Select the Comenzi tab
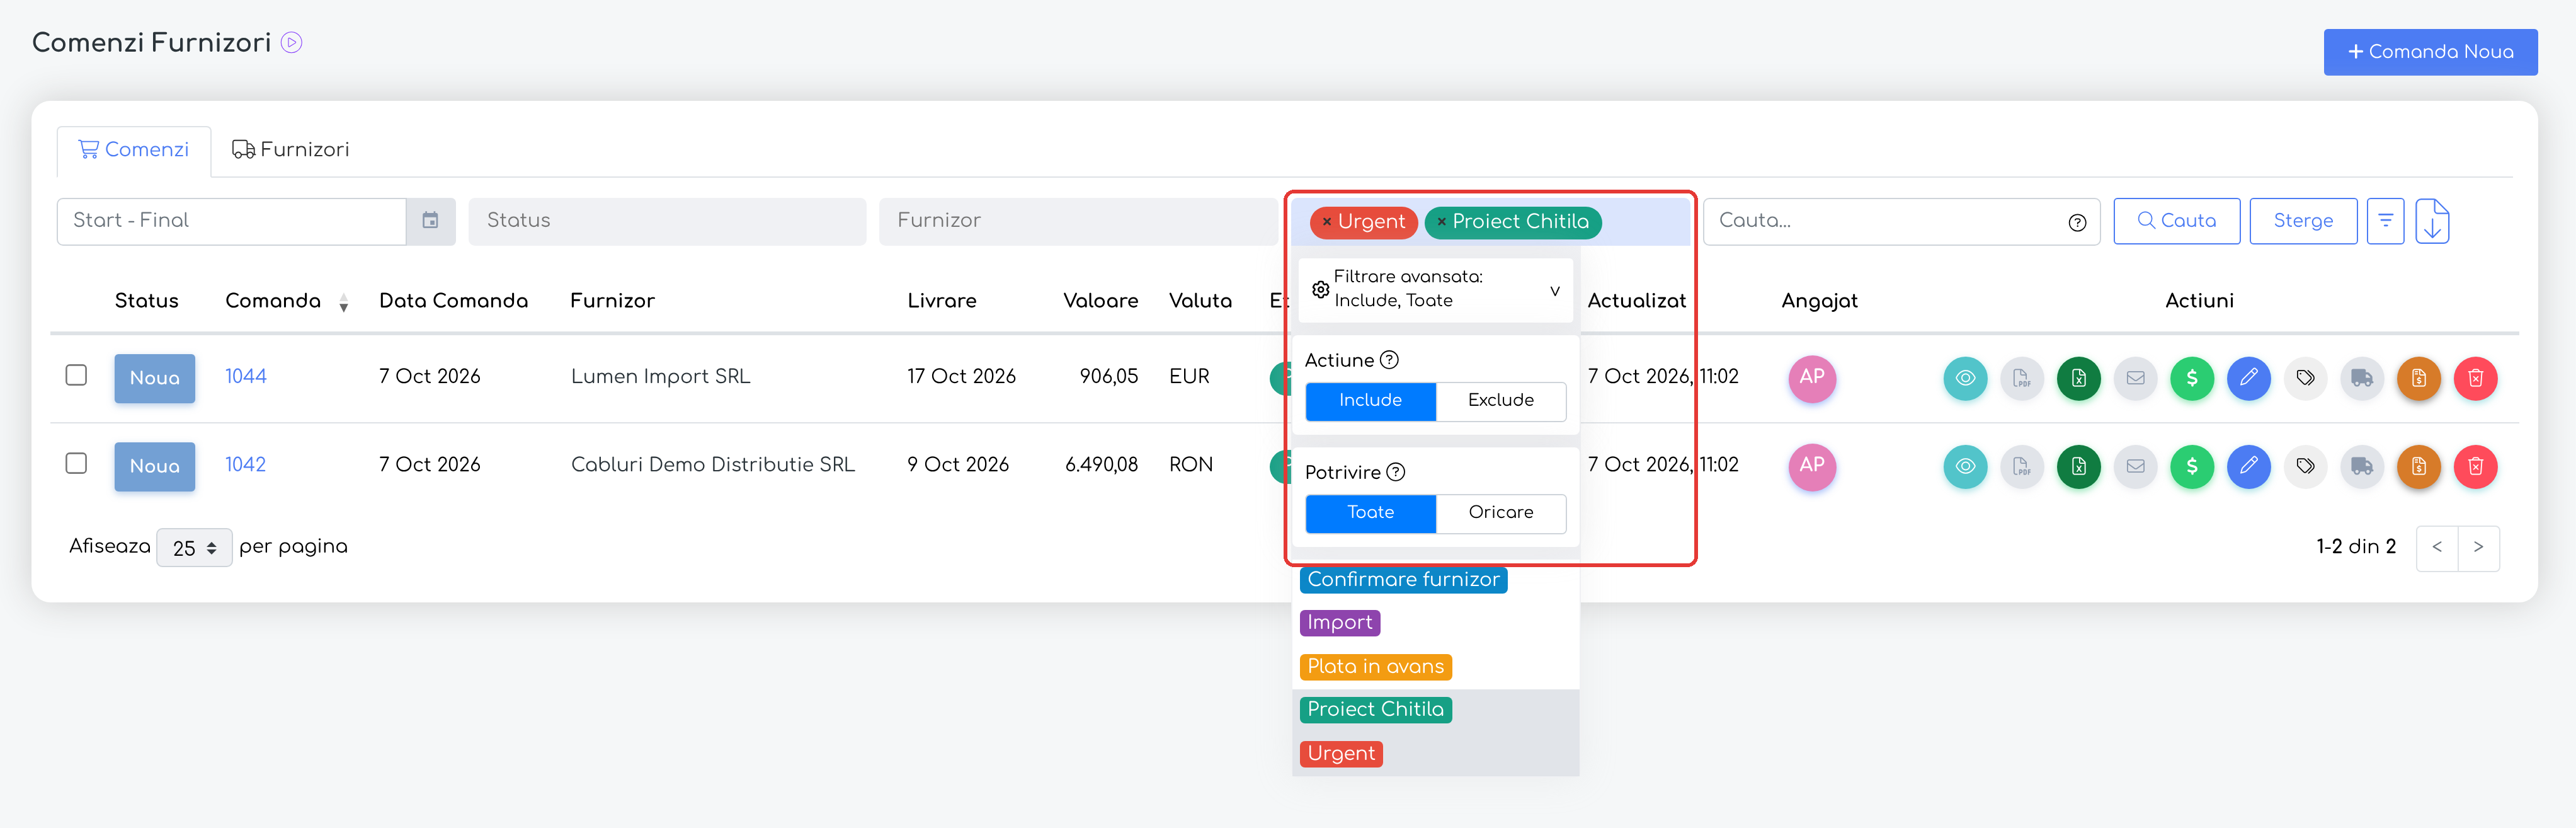The width and height of the screenshot is (2576, 828). point(134,150)
